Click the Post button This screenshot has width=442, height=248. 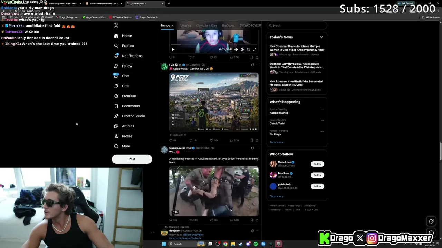click(132, 159)
